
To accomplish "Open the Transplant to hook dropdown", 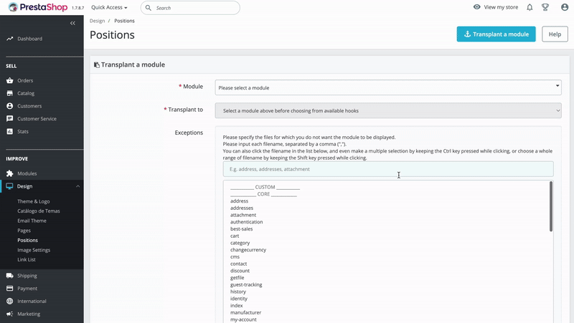I will pos(388,111).
